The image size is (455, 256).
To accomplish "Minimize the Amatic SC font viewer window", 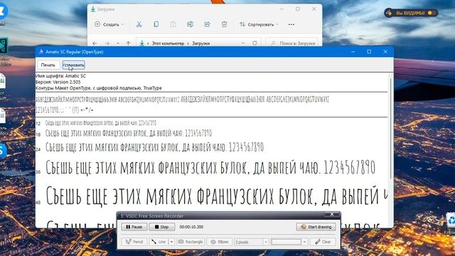I will [x=353, y=52].
